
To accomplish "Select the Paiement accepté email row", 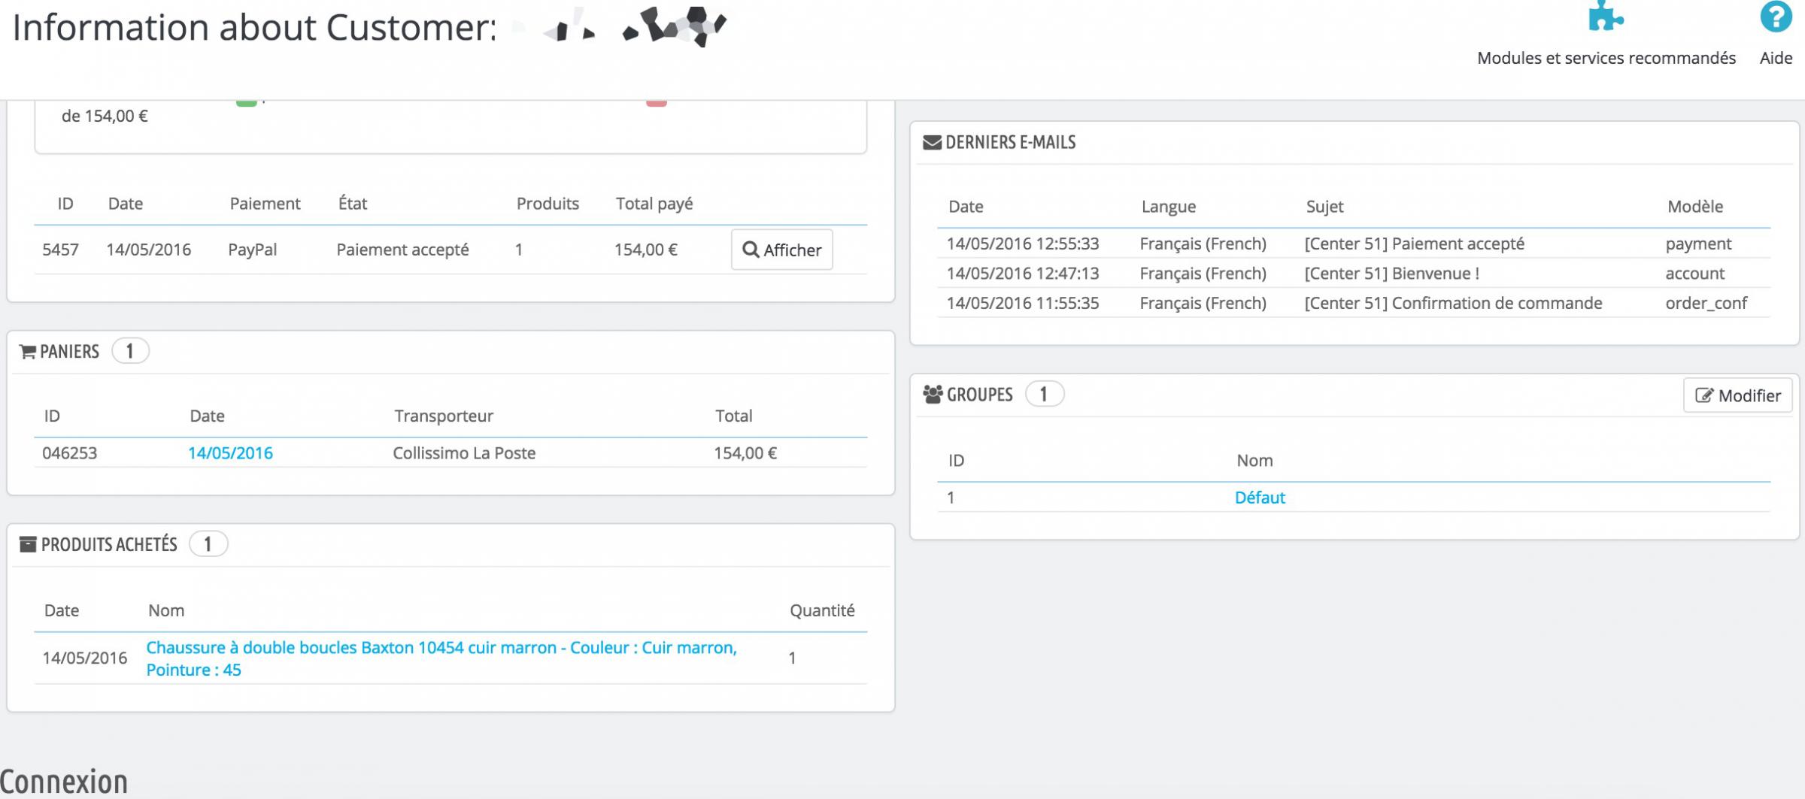I will pyautogui.click(x=1354, y=244).
